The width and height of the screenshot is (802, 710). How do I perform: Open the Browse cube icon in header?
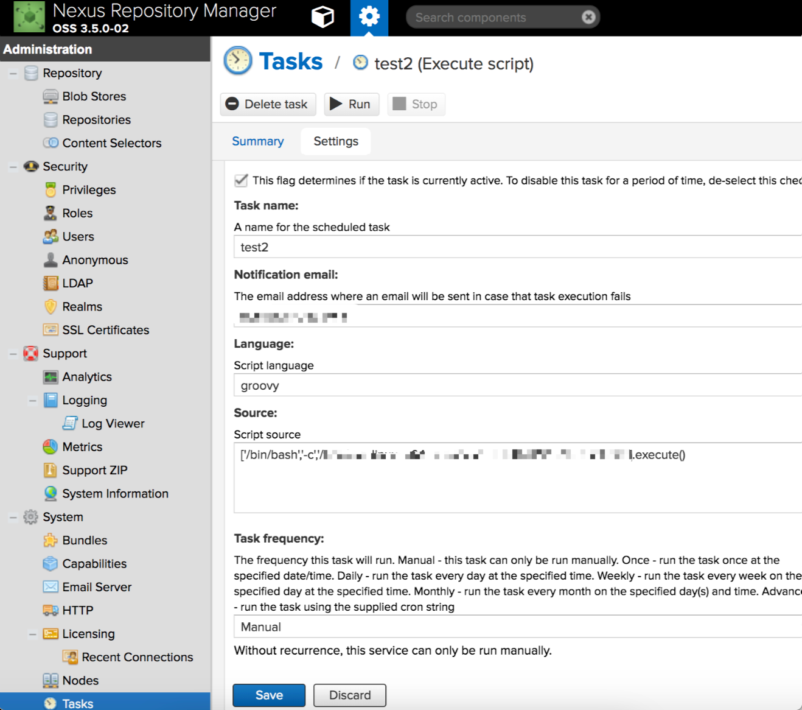323,17
